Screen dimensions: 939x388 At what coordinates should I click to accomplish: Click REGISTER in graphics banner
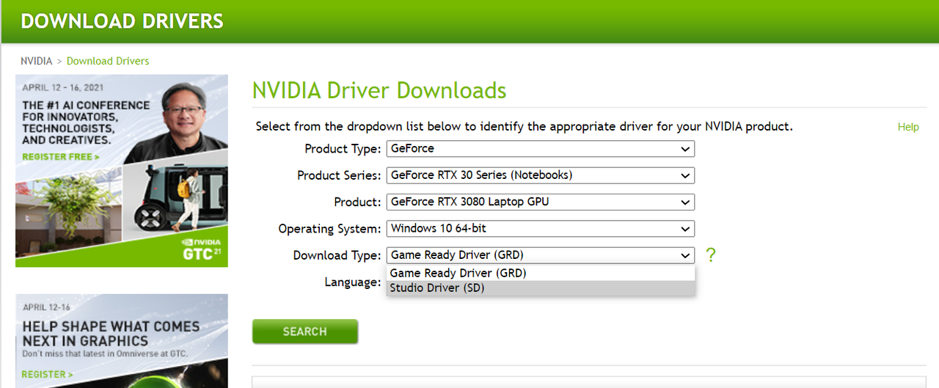(47, 374)
